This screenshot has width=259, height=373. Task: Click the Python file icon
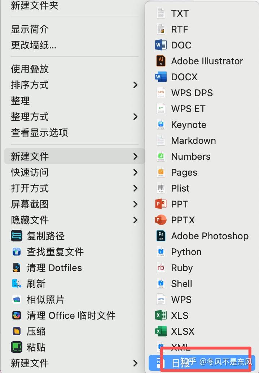(161, 252)
